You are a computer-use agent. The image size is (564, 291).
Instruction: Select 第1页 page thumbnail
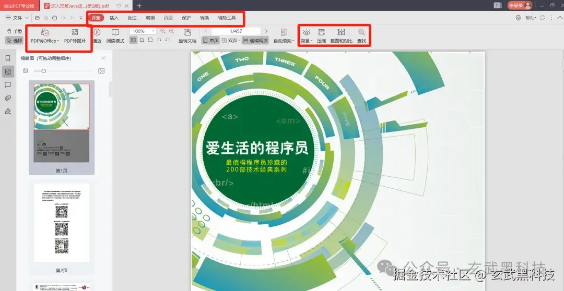(x=62, y=128)
